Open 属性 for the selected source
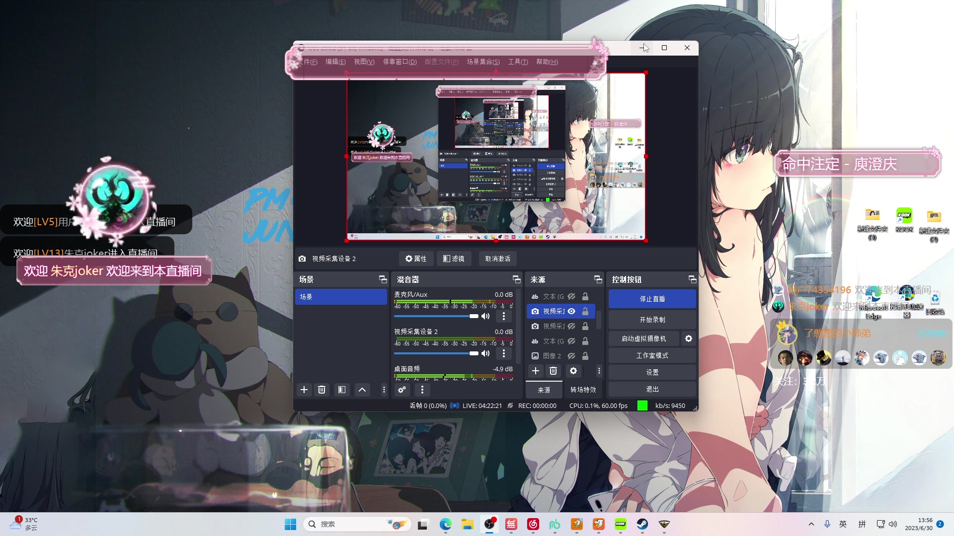 coord(416,259)
